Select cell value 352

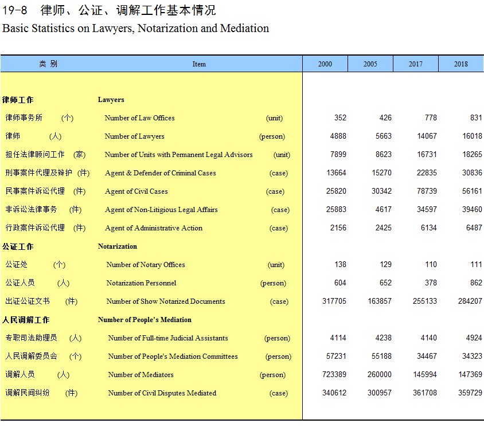pos(340,117)
